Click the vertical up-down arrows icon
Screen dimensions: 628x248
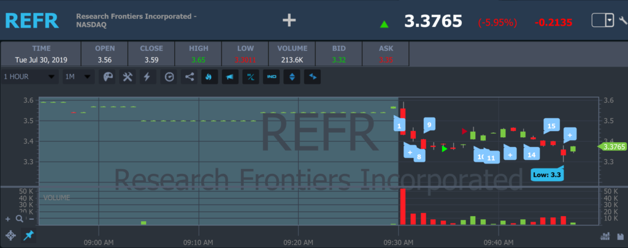(x=292, y=77)
